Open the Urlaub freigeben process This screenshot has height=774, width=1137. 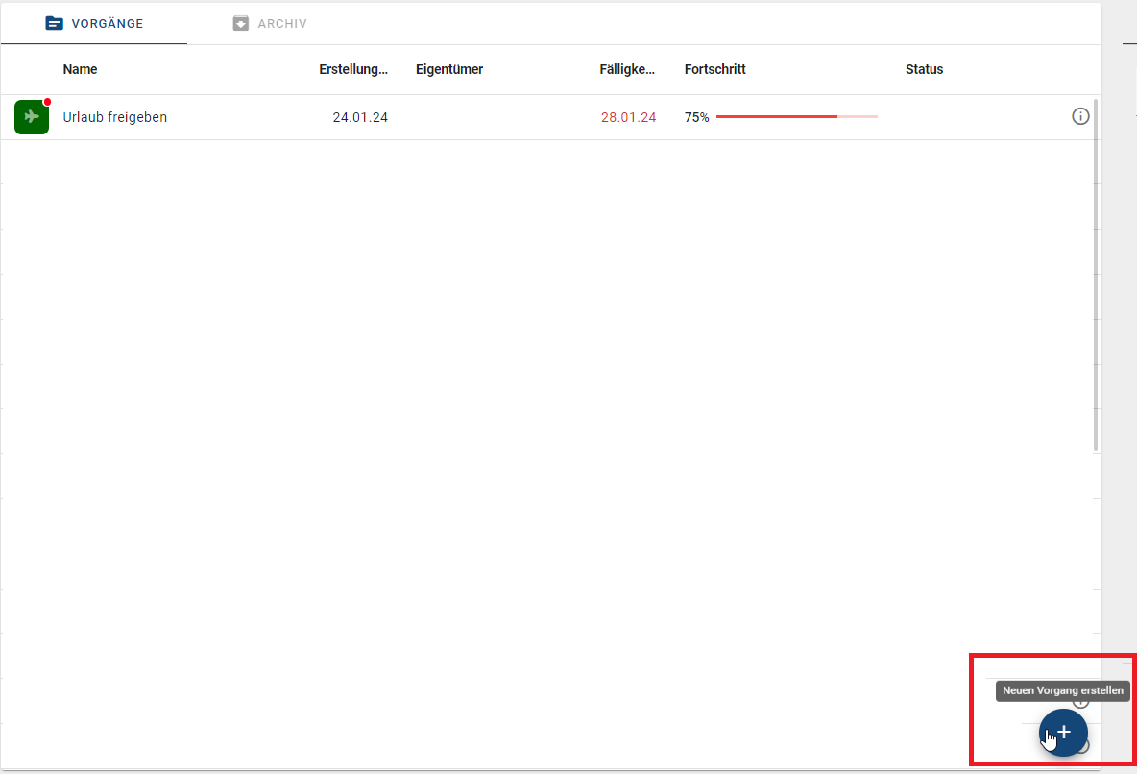coord(114,116)
